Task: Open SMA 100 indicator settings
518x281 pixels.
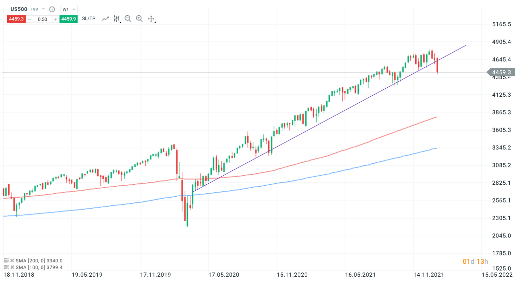Action: tap(6, 267)
